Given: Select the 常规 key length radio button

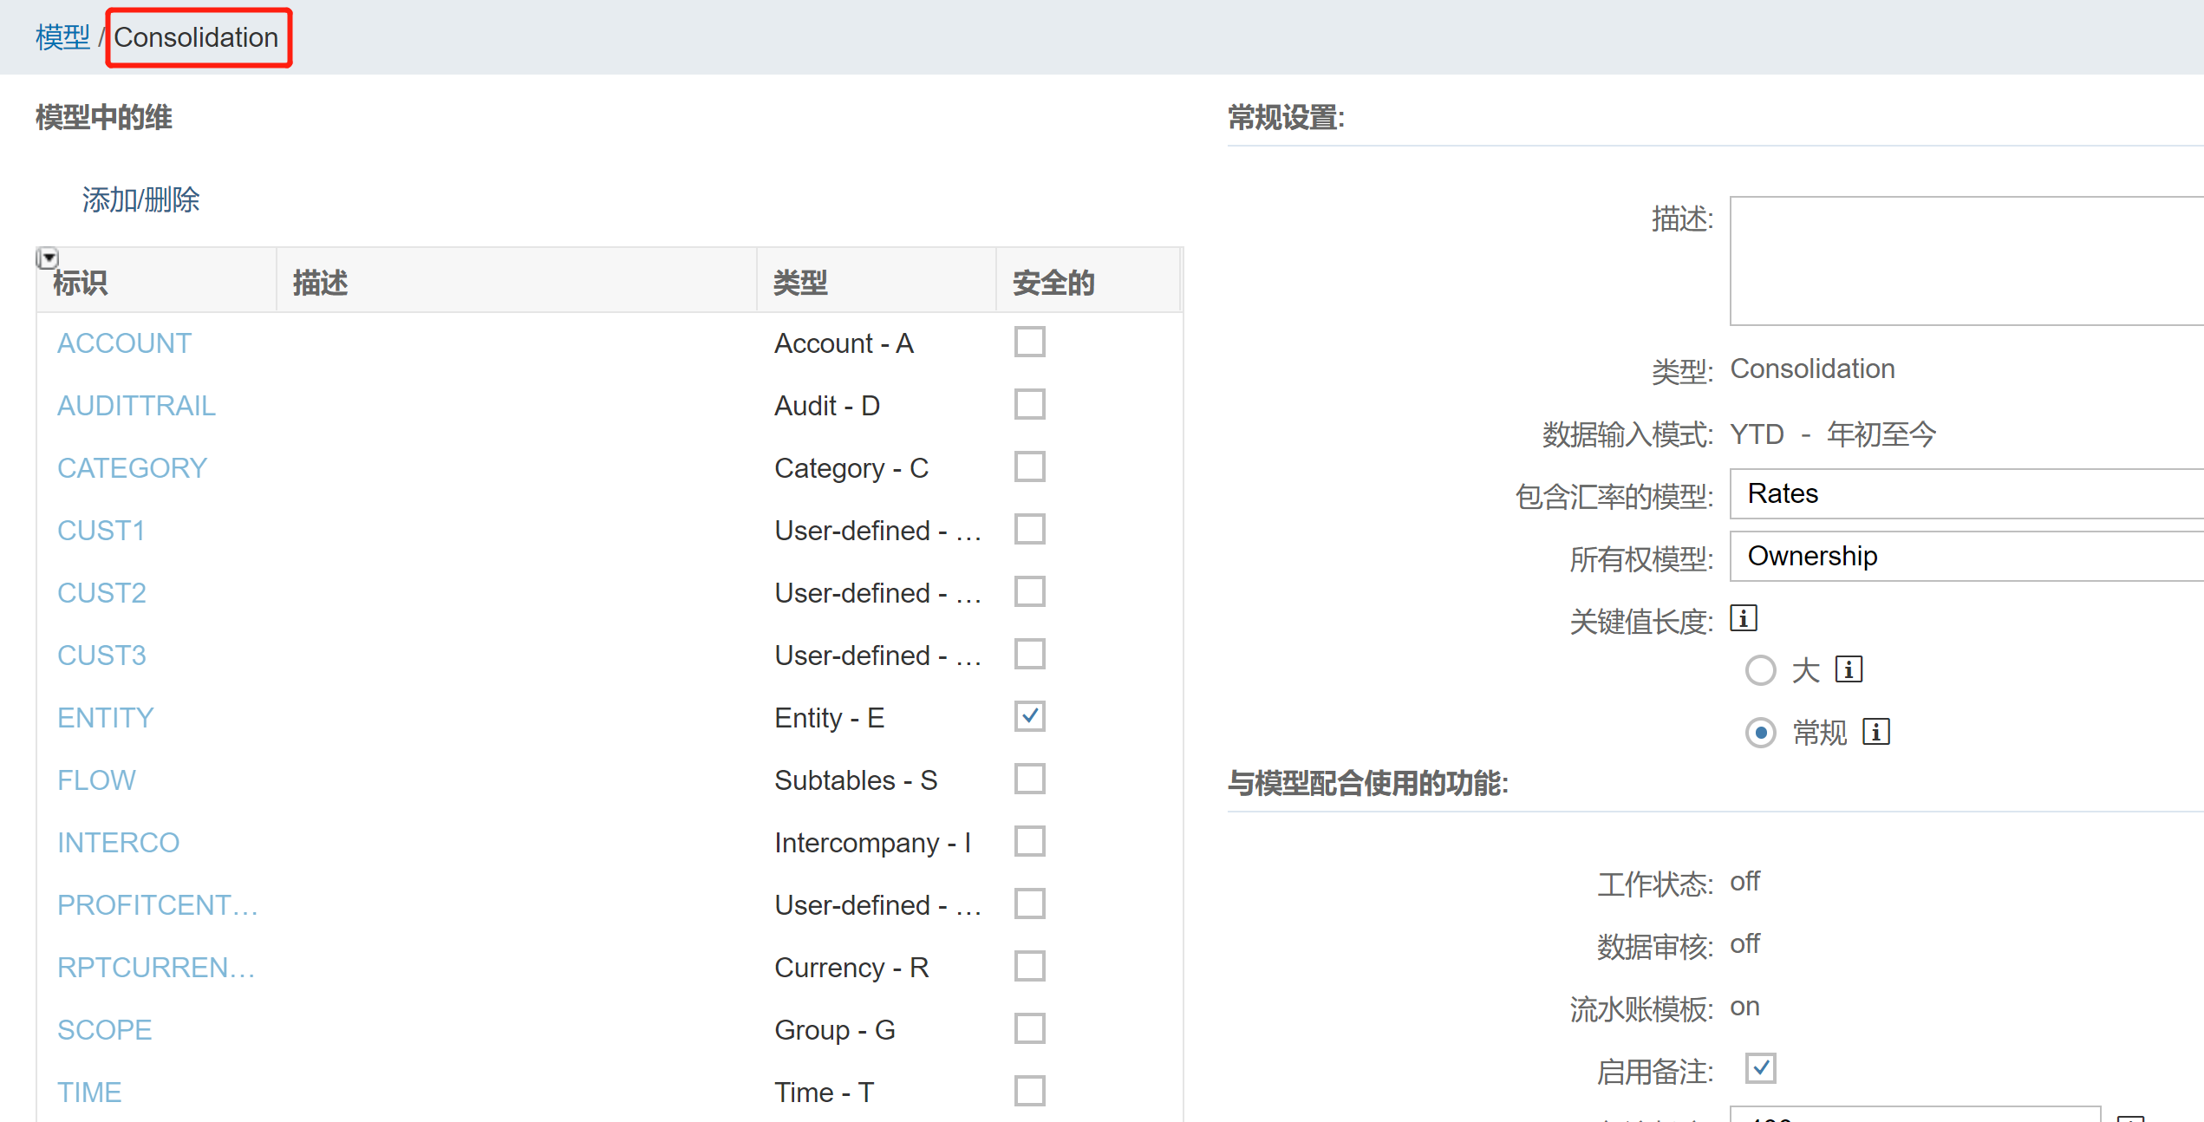Looking at the screenshot, I should (1760, 733).
